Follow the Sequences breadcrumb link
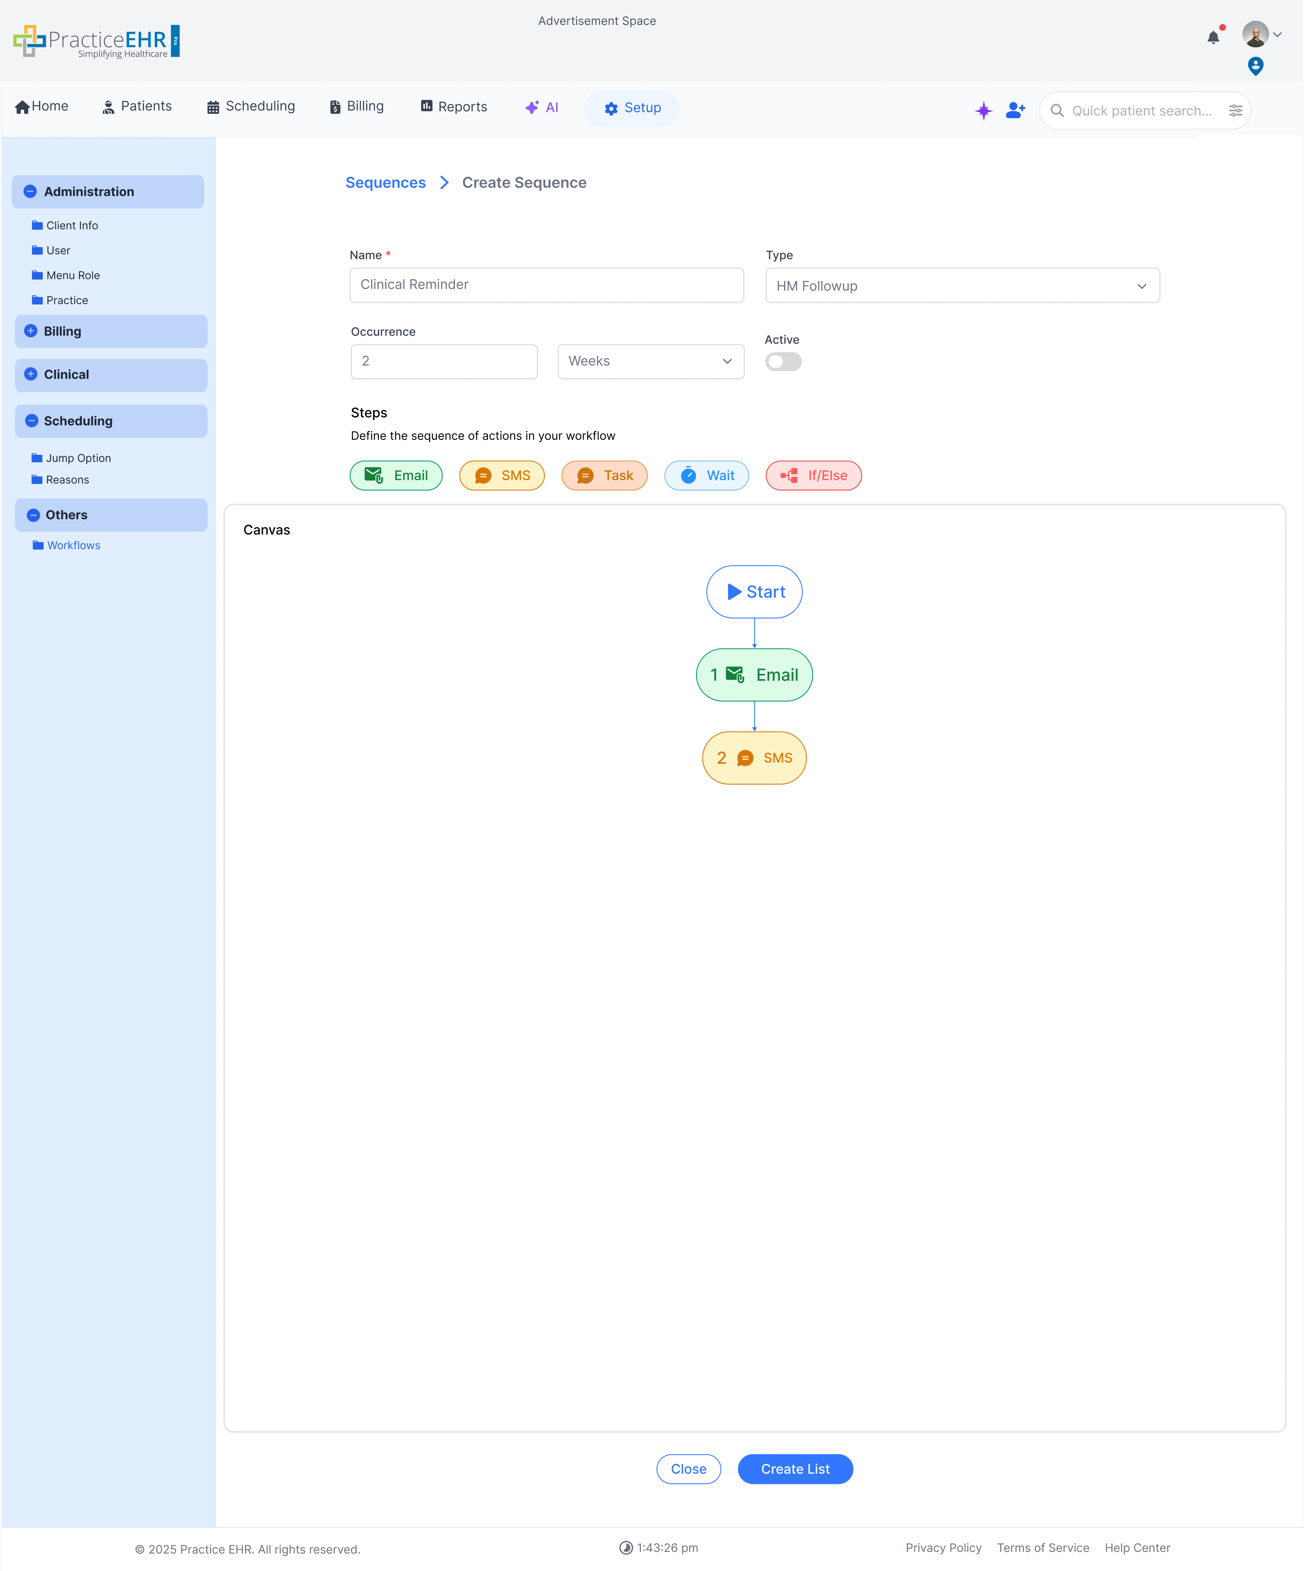This screenshot has height=1571, width=1304. tap(385, 183)
